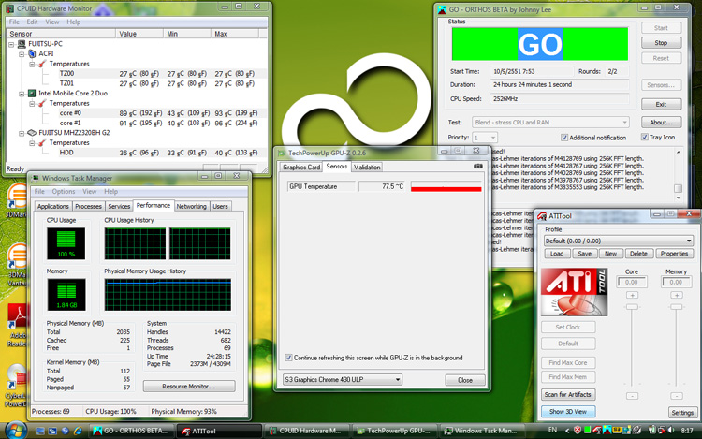
Task: Open the S3 Graphics Chrome 430 ULP dropdown
Action: point(342,379)
